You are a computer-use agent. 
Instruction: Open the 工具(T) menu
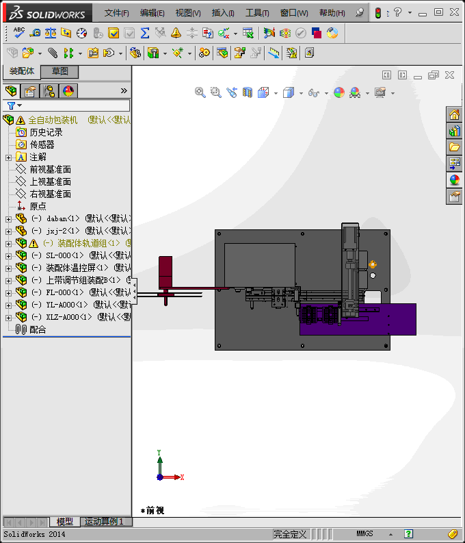(257, 13)
